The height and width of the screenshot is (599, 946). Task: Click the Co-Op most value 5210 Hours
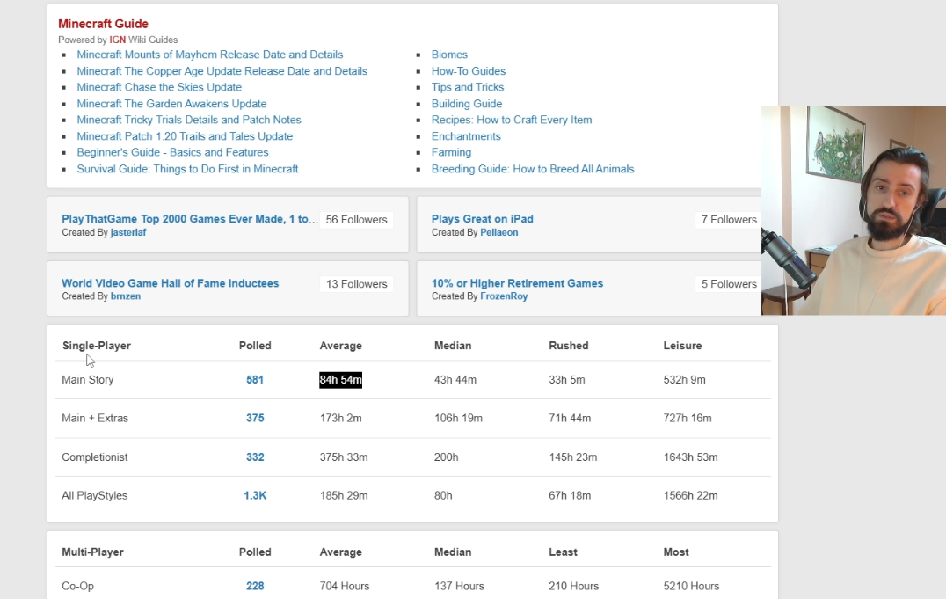[691, 586]
